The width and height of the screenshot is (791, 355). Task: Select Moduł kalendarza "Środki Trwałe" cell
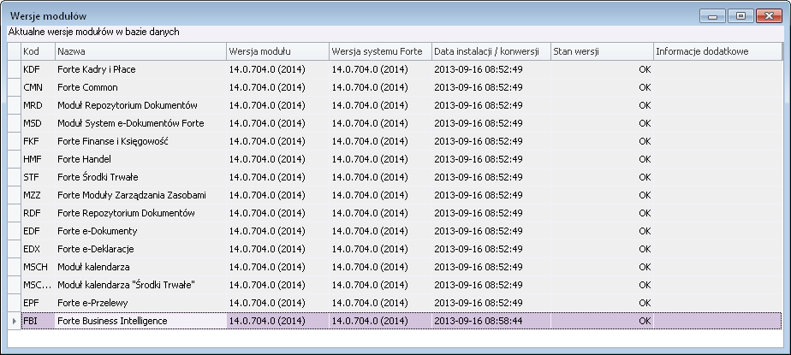point(140,285)
